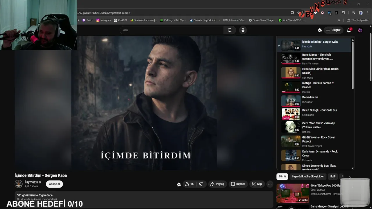Open the KickLogz bookmark
The image size is (372, 209).
point(173,20)
